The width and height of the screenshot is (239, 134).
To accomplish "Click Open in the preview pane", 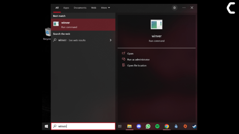I will click(x=130, y=54).
